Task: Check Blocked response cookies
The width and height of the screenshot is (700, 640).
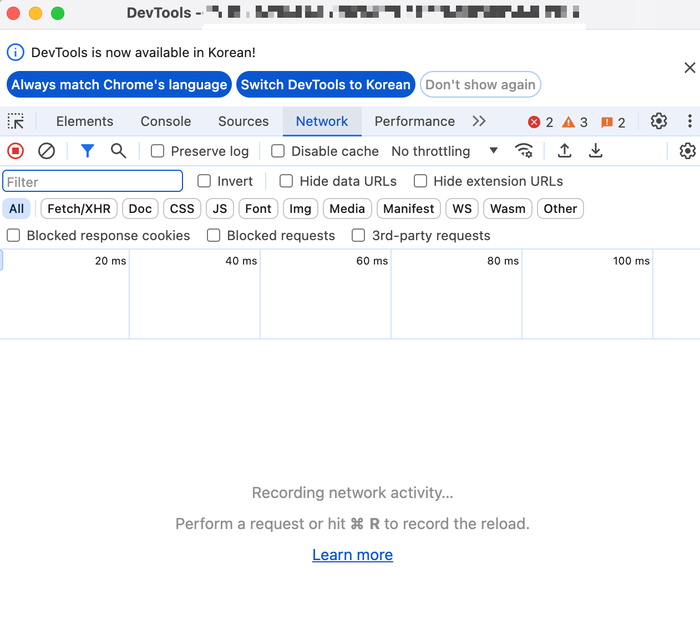Action: tap(13, 235)
